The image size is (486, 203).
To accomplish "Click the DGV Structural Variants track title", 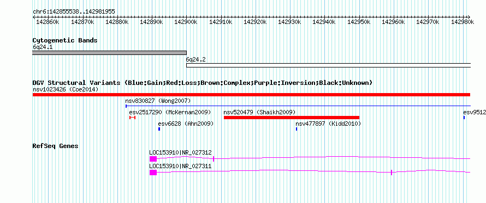I will pyautogui.click(x=203, y=83).
